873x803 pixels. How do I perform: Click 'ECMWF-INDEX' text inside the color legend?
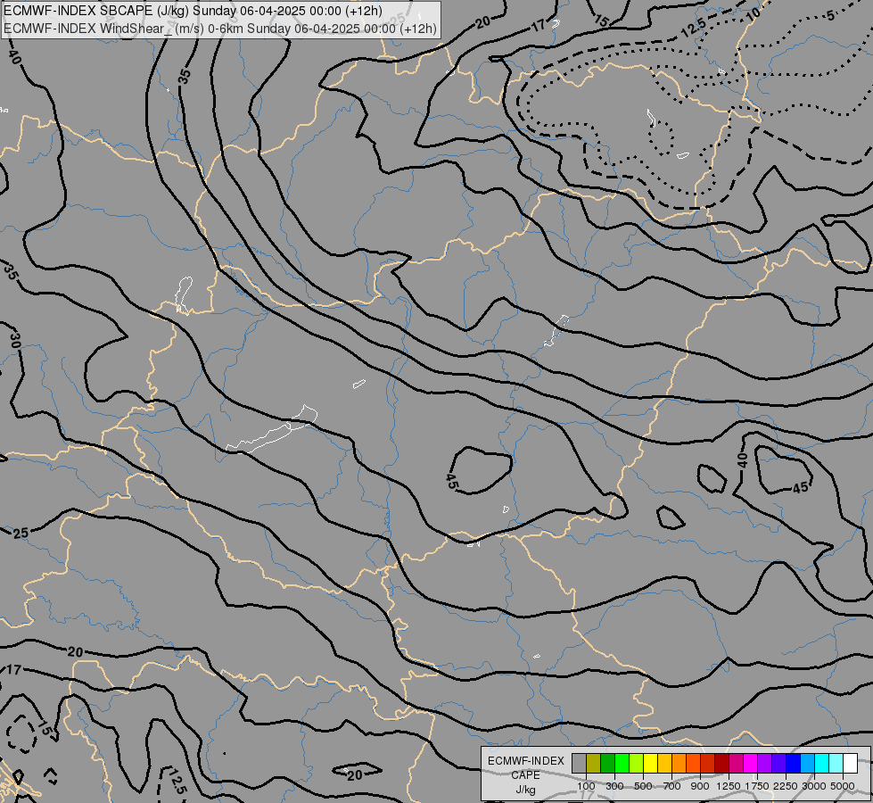tap(525, 761)
